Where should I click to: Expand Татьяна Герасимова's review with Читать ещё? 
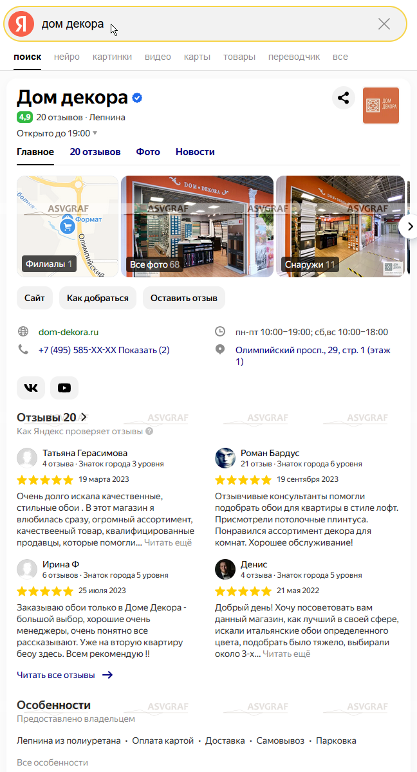point(168,542)
